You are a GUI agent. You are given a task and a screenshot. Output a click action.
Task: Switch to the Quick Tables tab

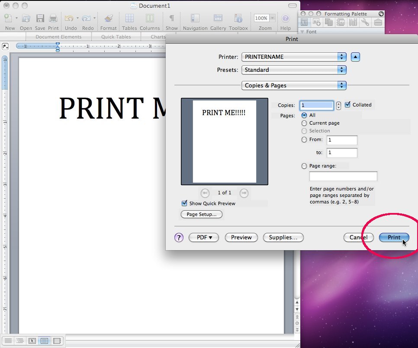click(116, 36)
